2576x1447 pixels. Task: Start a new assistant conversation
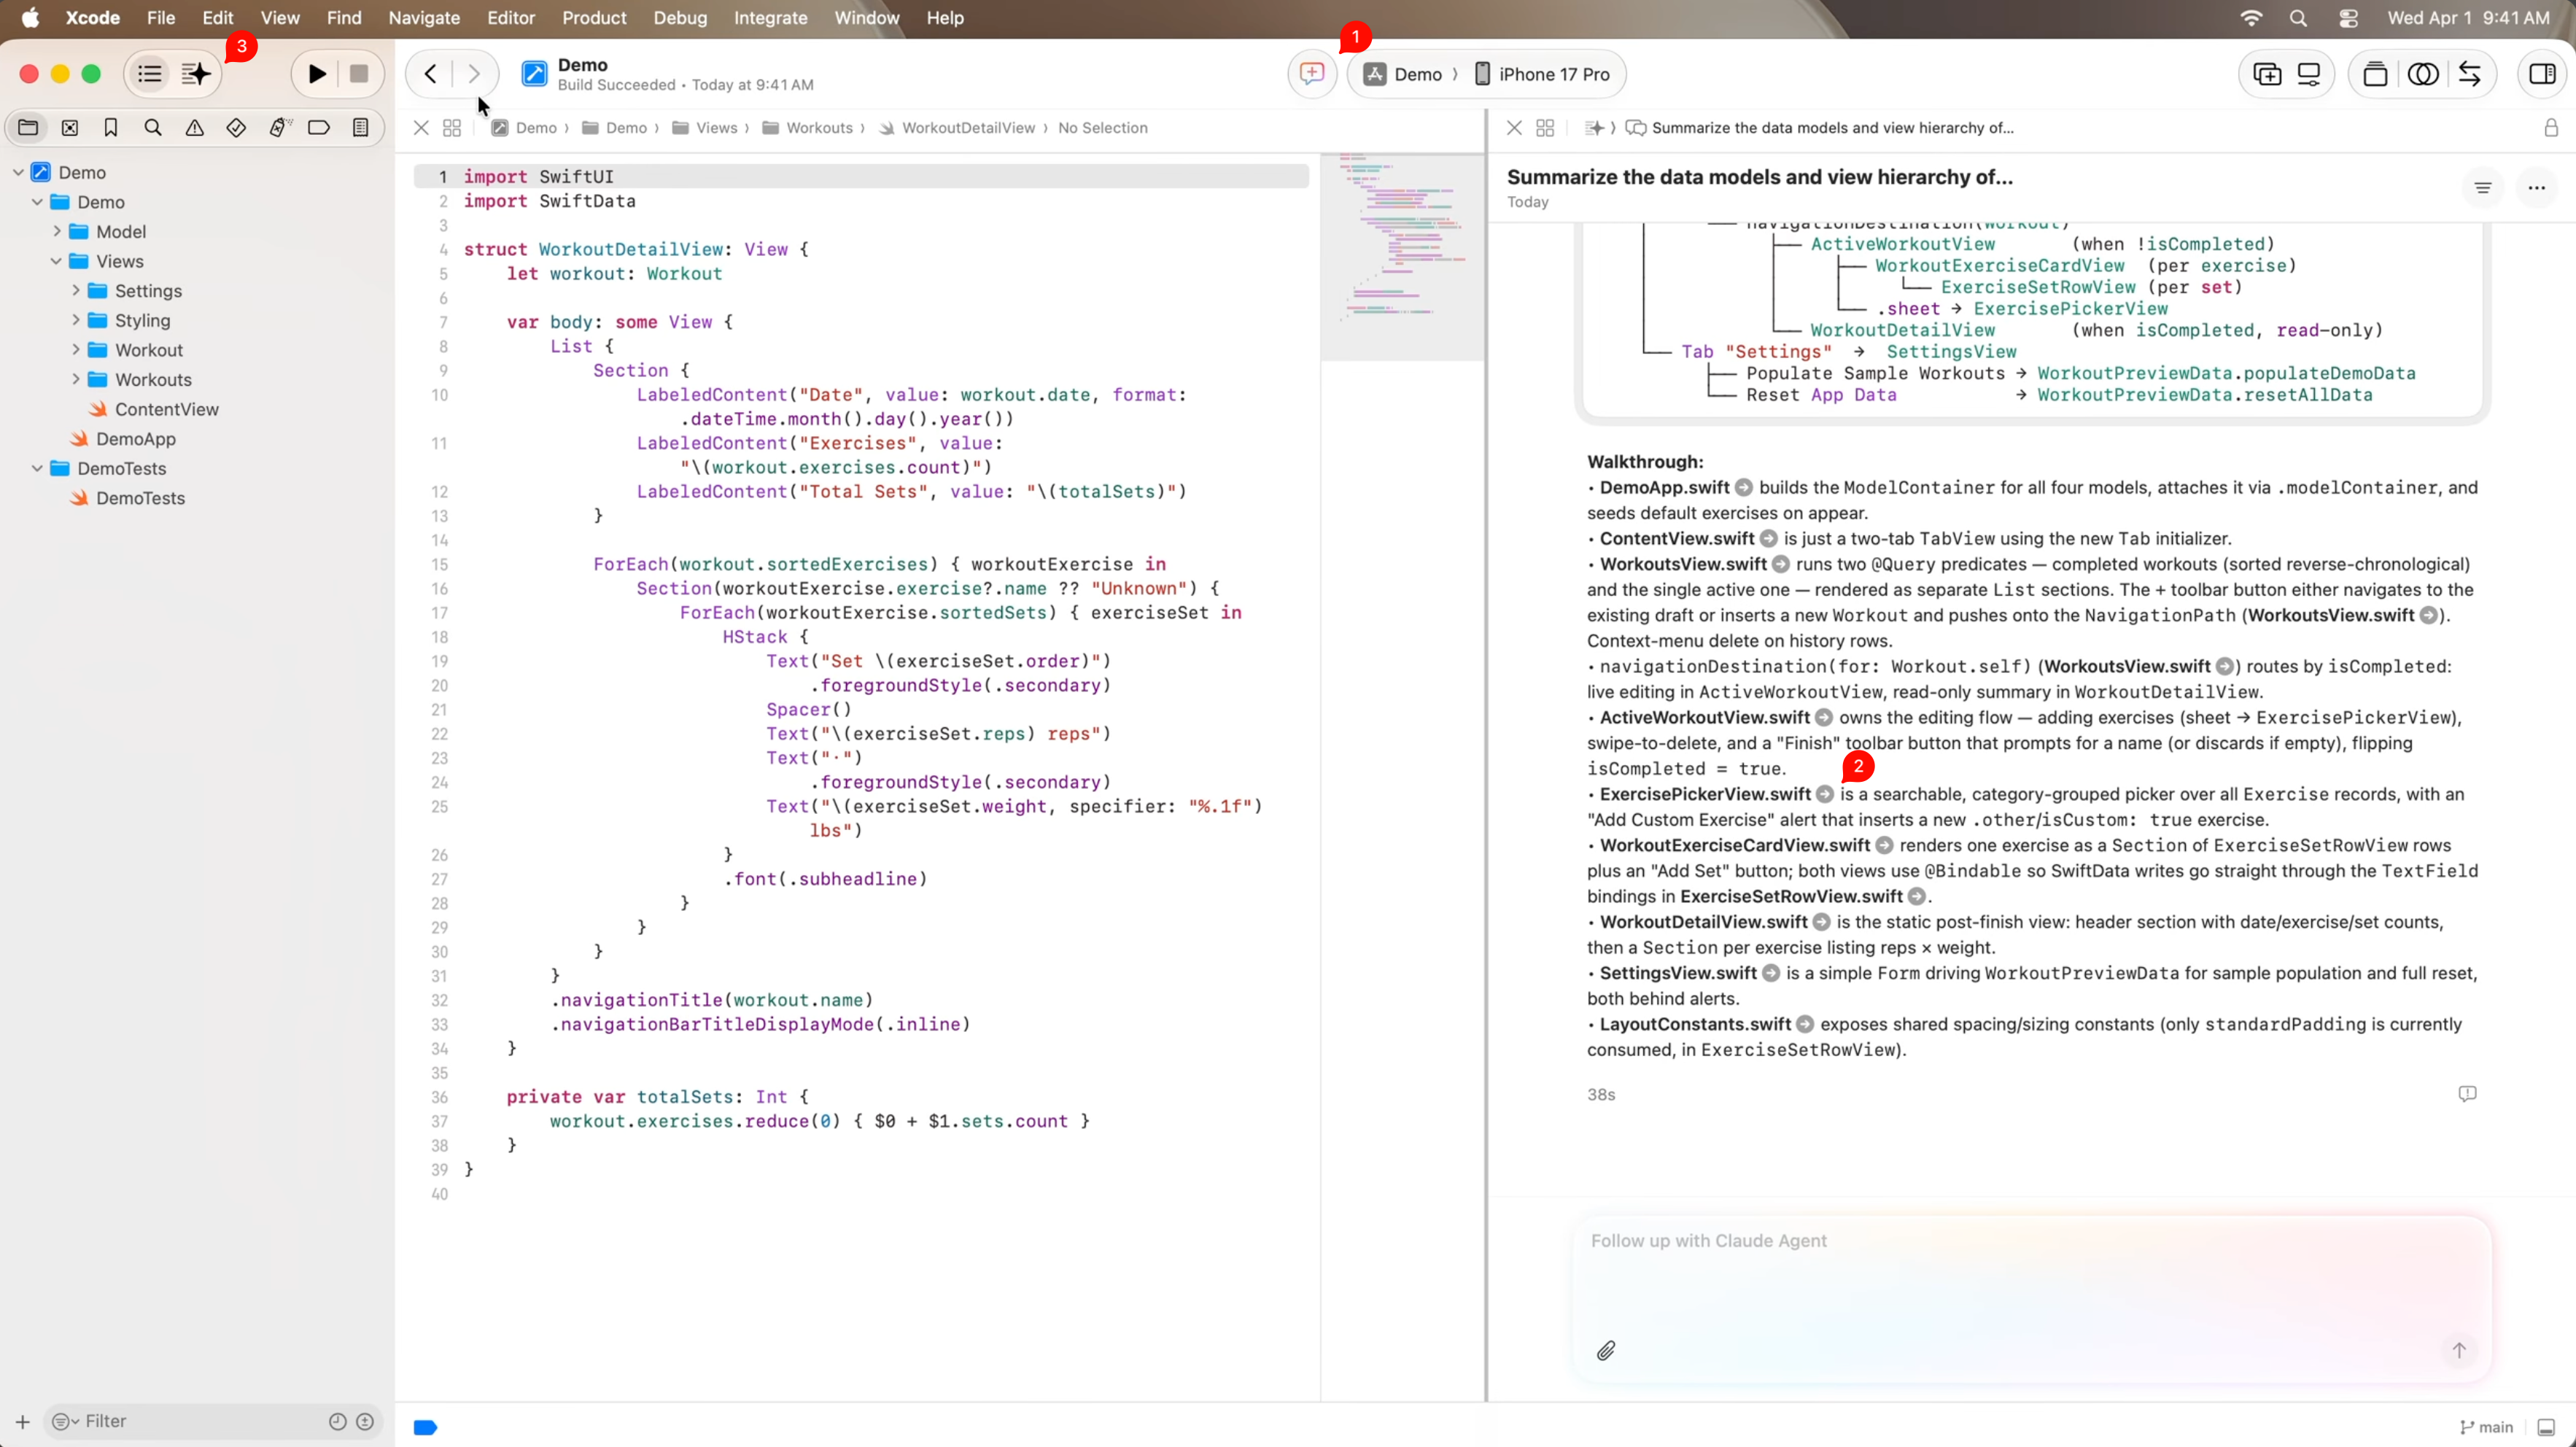coord(1312,74)
